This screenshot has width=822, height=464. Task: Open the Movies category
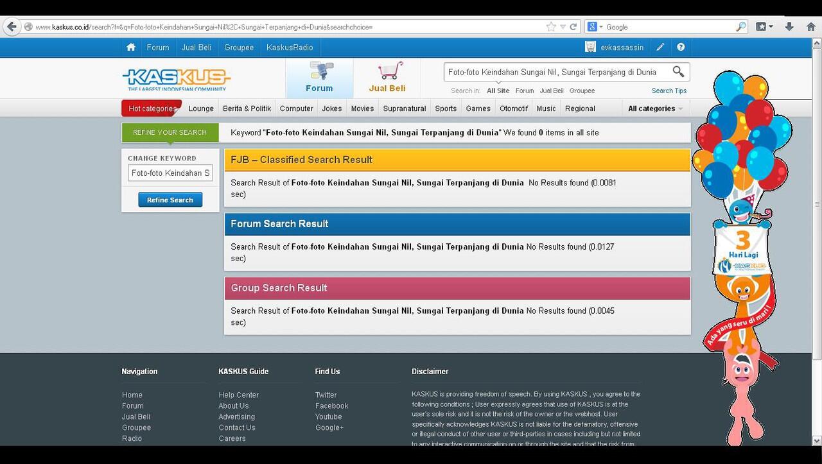(362, 108)
